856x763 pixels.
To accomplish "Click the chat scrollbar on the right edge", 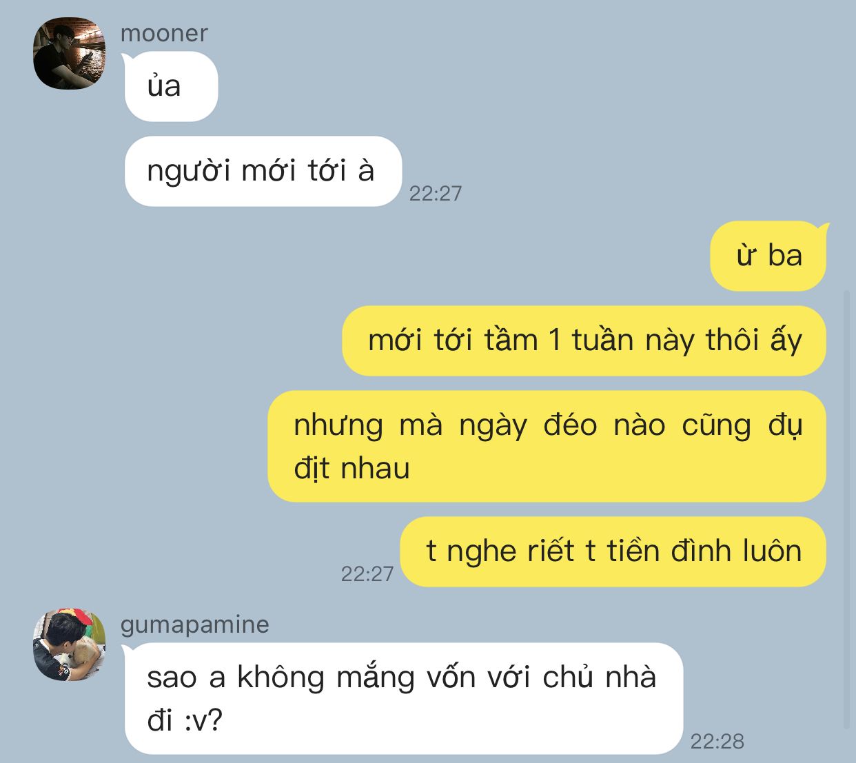I will point(847,510).
